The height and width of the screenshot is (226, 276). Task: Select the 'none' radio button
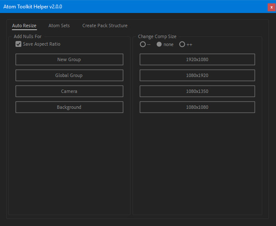(159, 44)
